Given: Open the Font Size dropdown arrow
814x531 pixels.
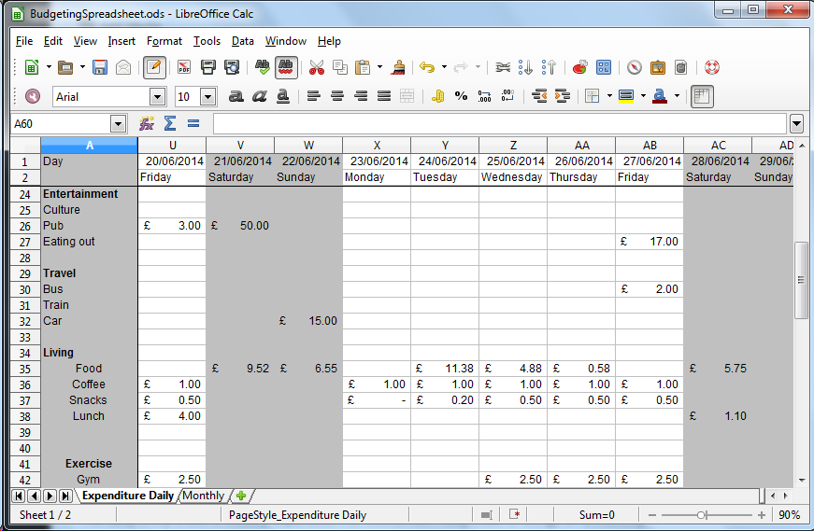Looking at the screenshot, I should [x=207, y=97].
